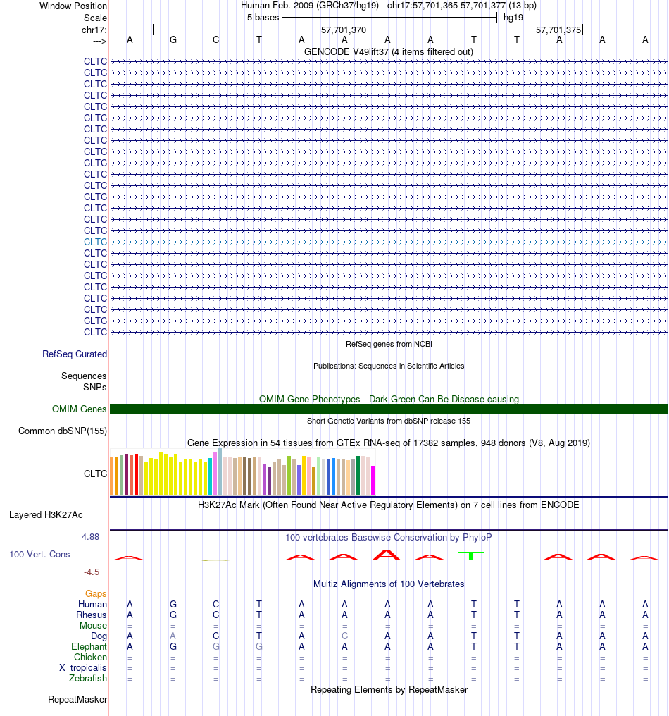Click the gray A mismatch in Dog row
This screenshot has width=669, height=716.
click(173, 636)
